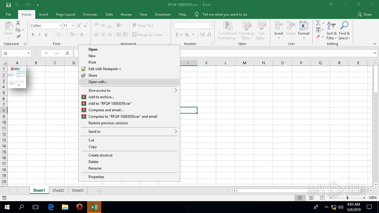This screenshot has height=213, width=379.
Task: Click the Delete cells icon
Action: (x=291, y=26)
